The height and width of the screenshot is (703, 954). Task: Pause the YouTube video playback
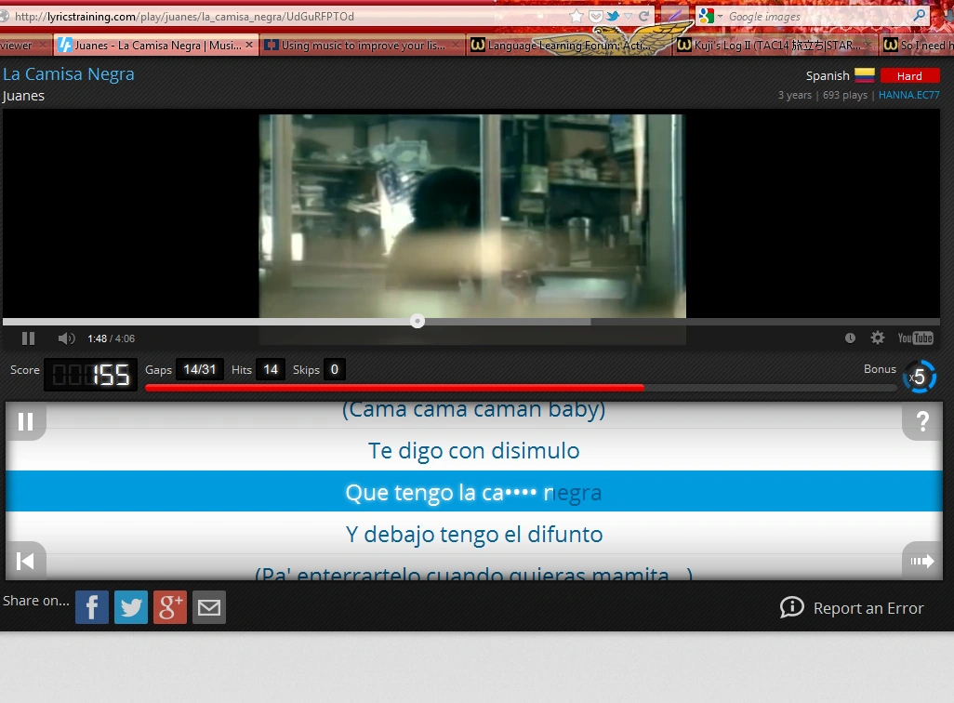point(28,338)
